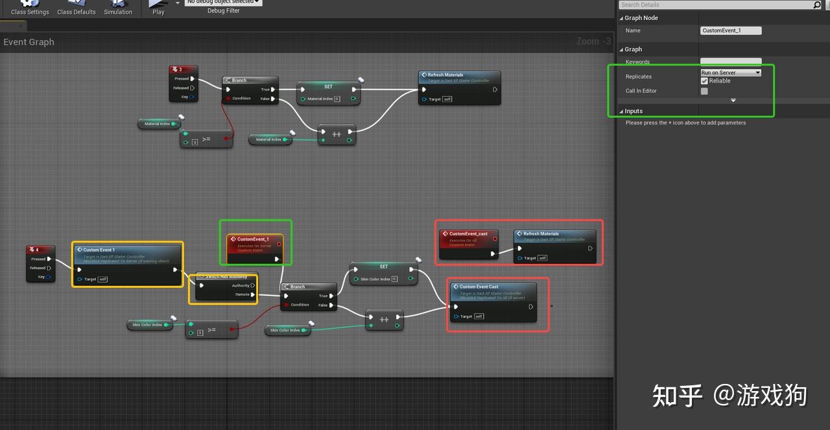830x430 pixels.
Task: Click the Material Index value field in SET node
Action: (x=337, y=99)
